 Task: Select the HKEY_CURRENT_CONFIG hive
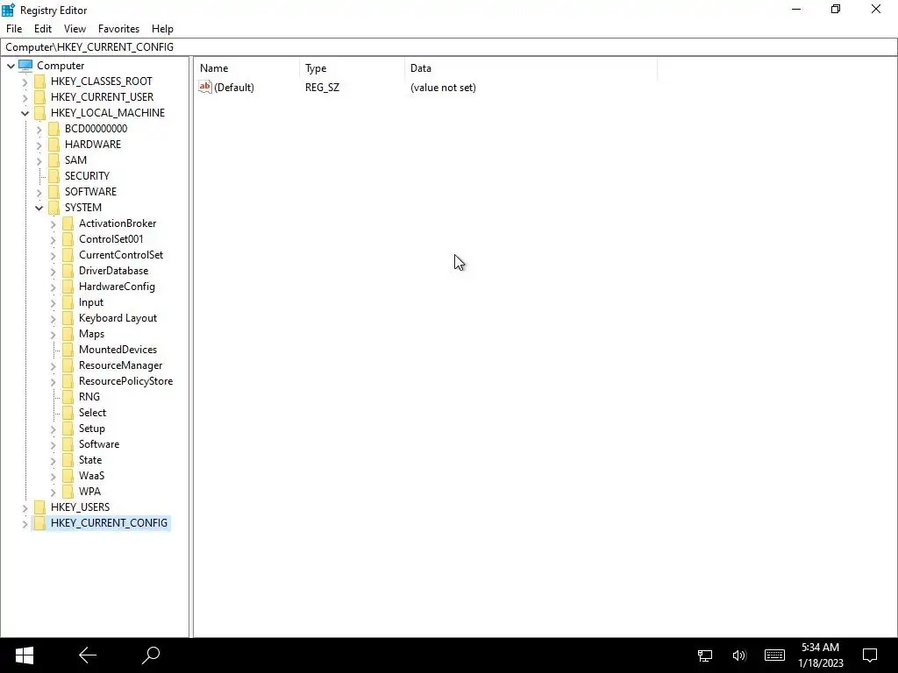[109, 522]
